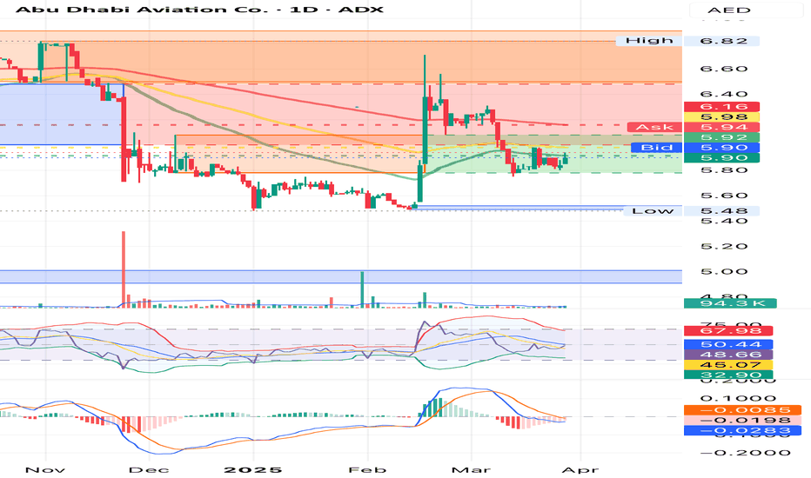Screen dimensions: 811x478
Task: Click the purple 48.66 indicator value
Action: (x=728, y=355)
